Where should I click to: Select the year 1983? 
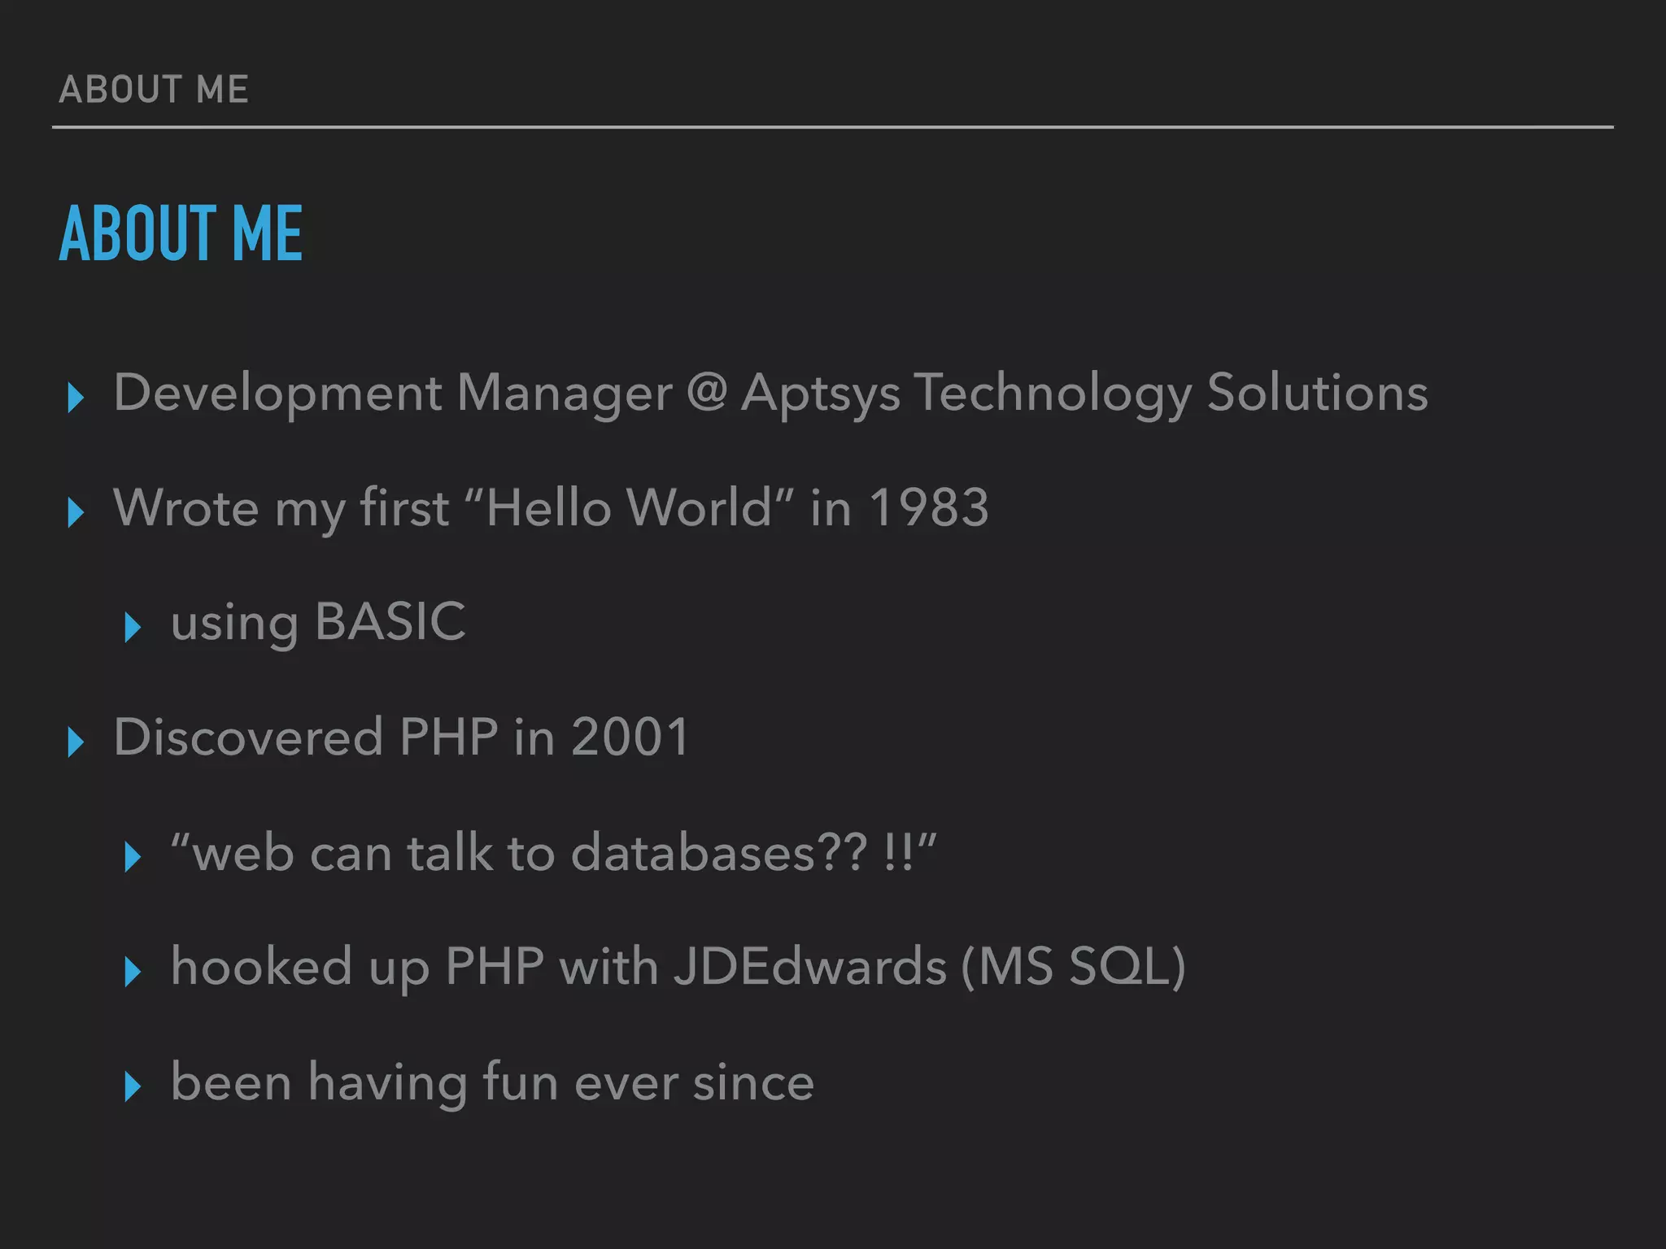pyautogui.click(x=928, y=508)
